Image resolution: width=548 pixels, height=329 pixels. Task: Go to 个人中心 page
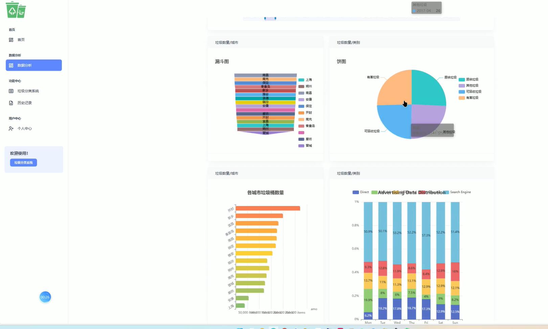tap(25, 128)
